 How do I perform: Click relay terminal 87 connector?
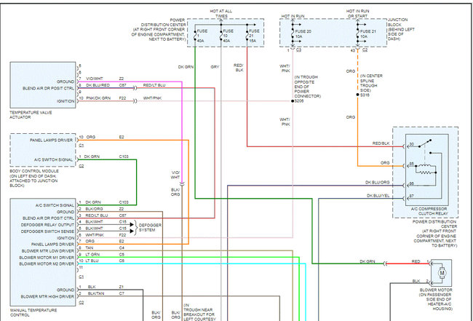tap(405, 199)
